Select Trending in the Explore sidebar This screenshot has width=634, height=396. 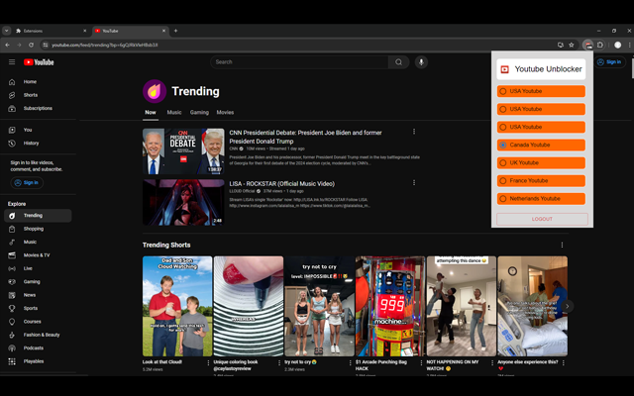tap(38, 216)
